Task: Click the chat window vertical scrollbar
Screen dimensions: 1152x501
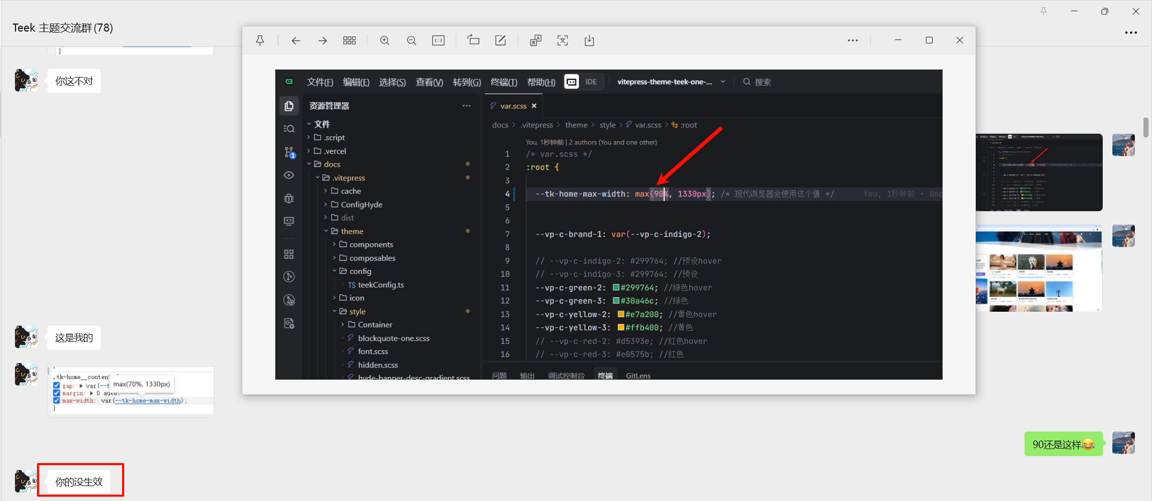Action: [x=1146, y=127]
